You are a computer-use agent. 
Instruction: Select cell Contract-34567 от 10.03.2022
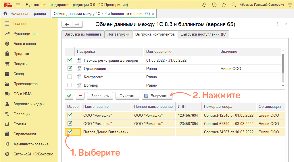pyautogui.click(x=229, y=132)
